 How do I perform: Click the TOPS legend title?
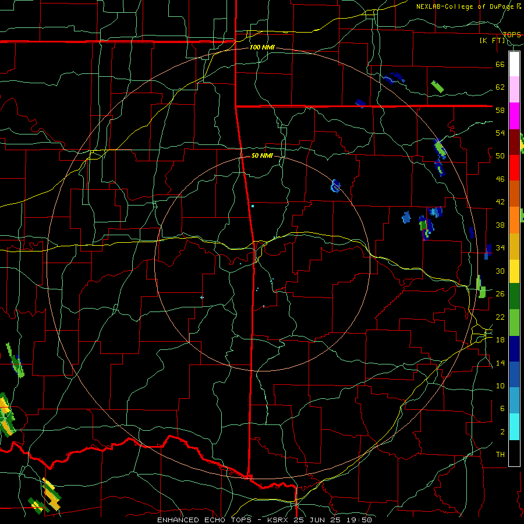(x=512, y=34)
